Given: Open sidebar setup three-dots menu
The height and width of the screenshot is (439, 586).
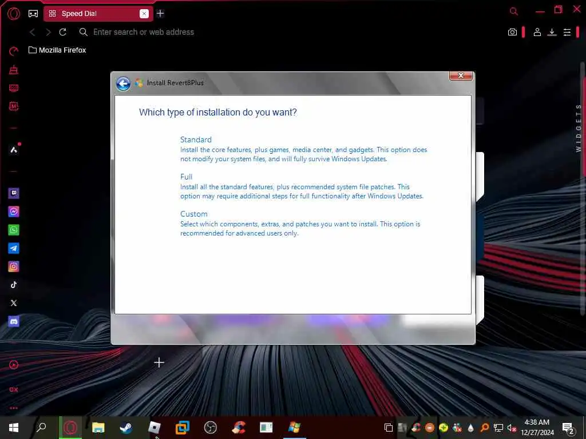Looking at the screenshot, I should pos(14,408).
